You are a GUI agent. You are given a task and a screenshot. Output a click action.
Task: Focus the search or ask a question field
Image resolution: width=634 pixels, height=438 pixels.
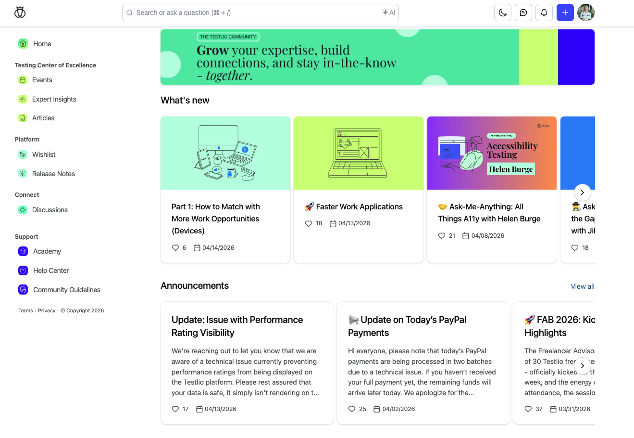point(260,13)
